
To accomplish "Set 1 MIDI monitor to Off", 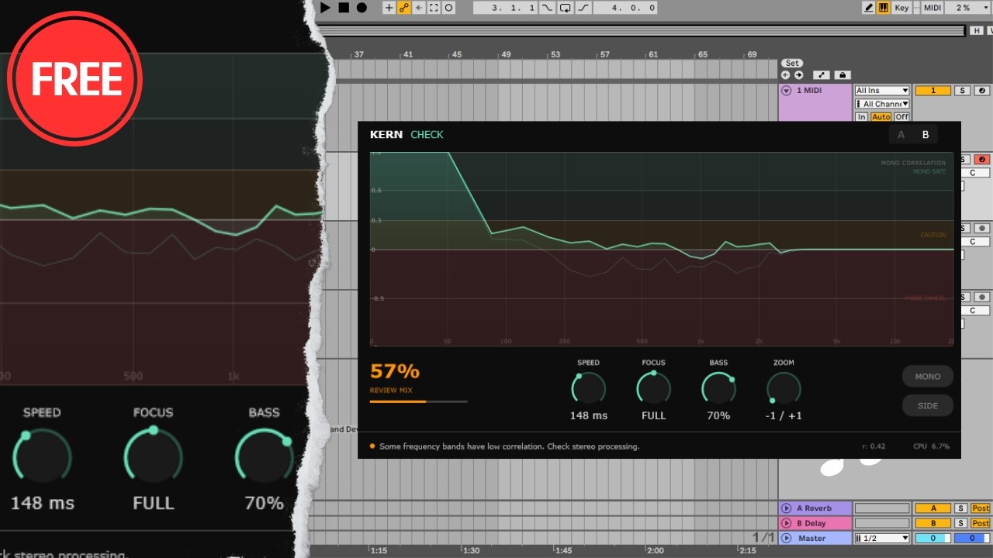I will 901,117.
